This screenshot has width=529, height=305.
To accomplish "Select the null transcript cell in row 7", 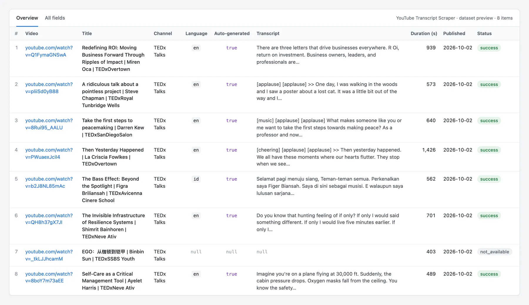I will pyautogui.click(x=262, y=252).
